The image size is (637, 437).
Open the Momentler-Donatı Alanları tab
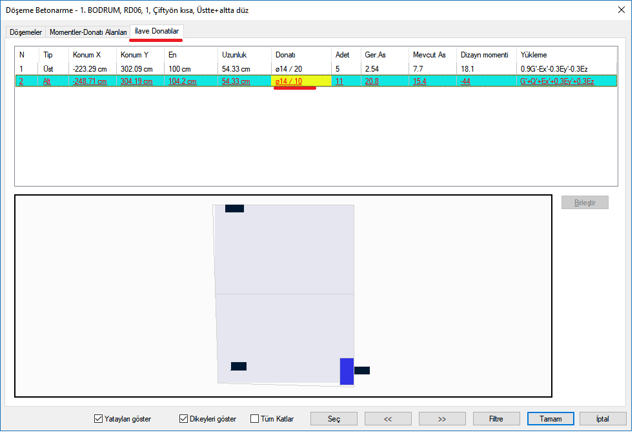88,32
